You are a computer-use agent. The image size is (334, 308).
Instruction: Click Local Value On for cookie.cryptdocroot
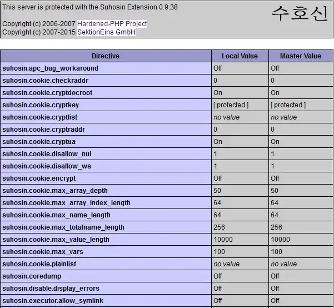tap(218, 93)
